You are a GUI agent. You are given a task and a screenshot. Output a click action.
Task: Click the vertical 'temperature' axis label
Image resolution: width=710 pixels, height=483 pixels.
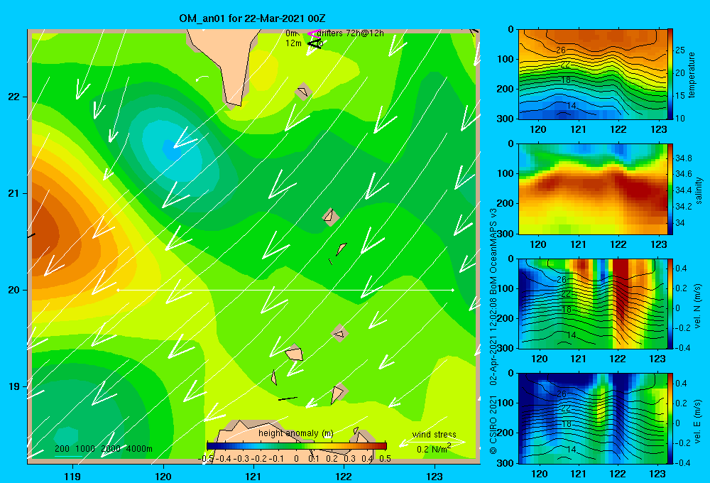[691, 75]
